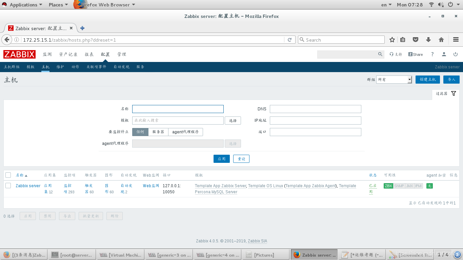Focus the 'IP地址' filter input field
The image size is (463, 260).
click(x=316, y=121)
